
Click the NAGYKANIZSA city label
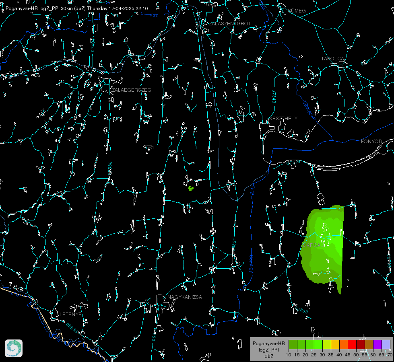click(x=185, y=297)
